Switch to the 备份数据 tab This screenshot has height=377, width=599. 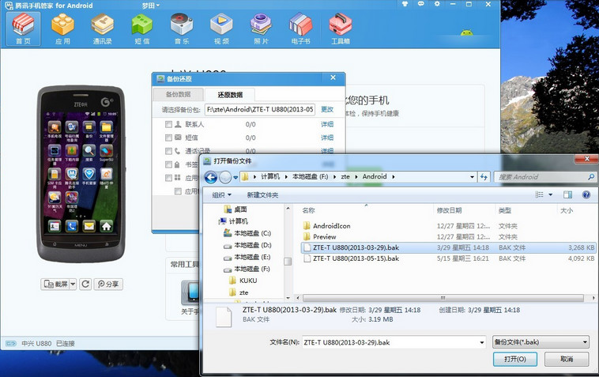pyautogui.click(x=179, y=94)
